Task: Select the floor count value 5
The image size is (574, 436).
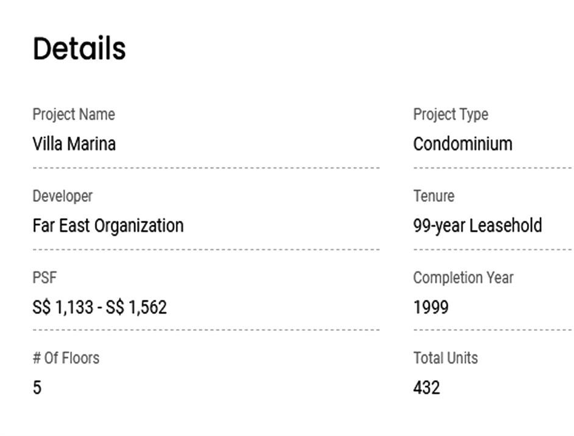Action: [37, 387]
